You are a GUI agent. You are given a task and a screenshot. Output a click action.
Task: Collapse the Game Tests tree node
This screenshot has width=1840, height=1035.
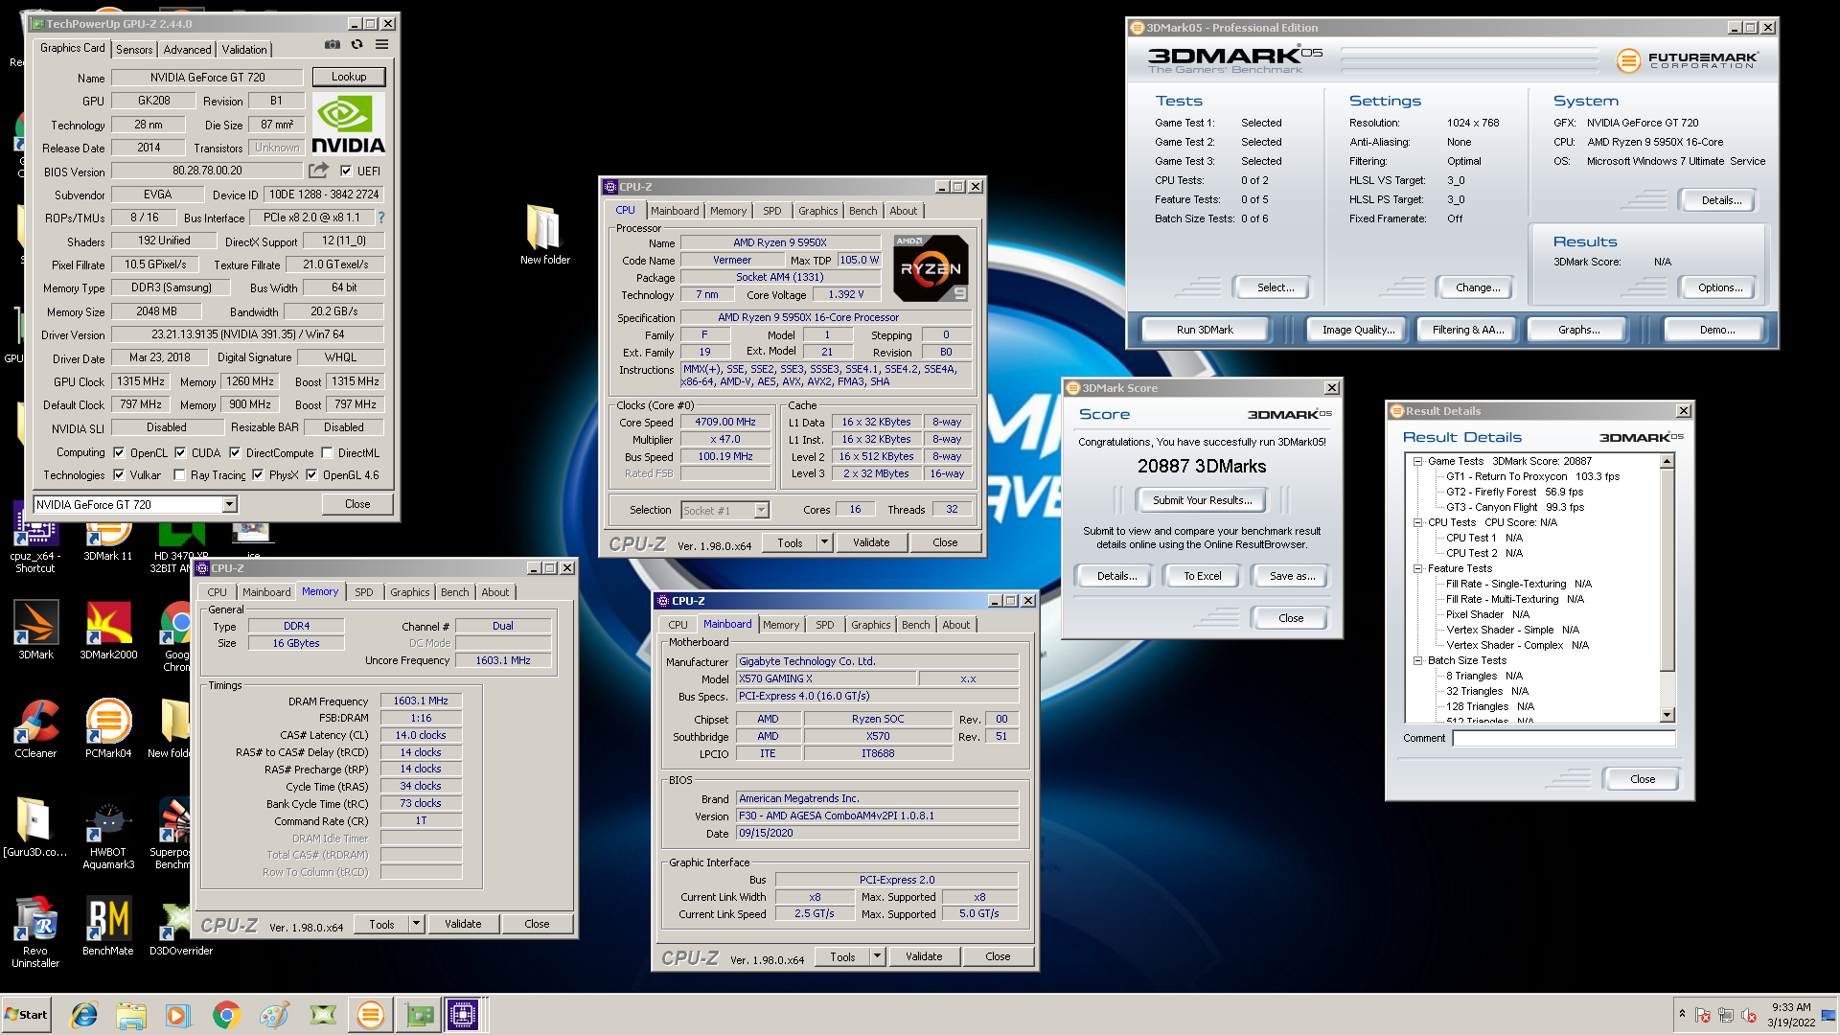1417,461
